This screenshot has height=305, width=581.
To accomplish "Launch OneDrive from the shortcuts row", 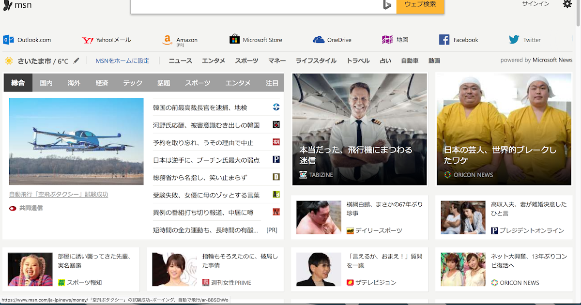I will point(318,39).
